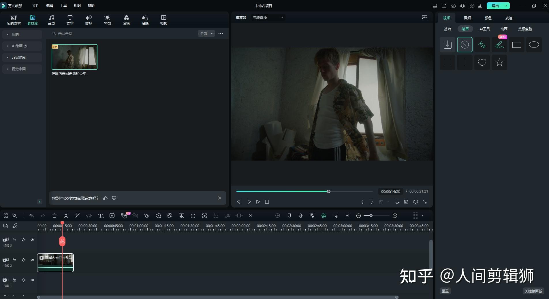This screenshot has width=549, height=299.
Task: Take a snapshot with the camera icon
Action: click(x=406, y=202)
